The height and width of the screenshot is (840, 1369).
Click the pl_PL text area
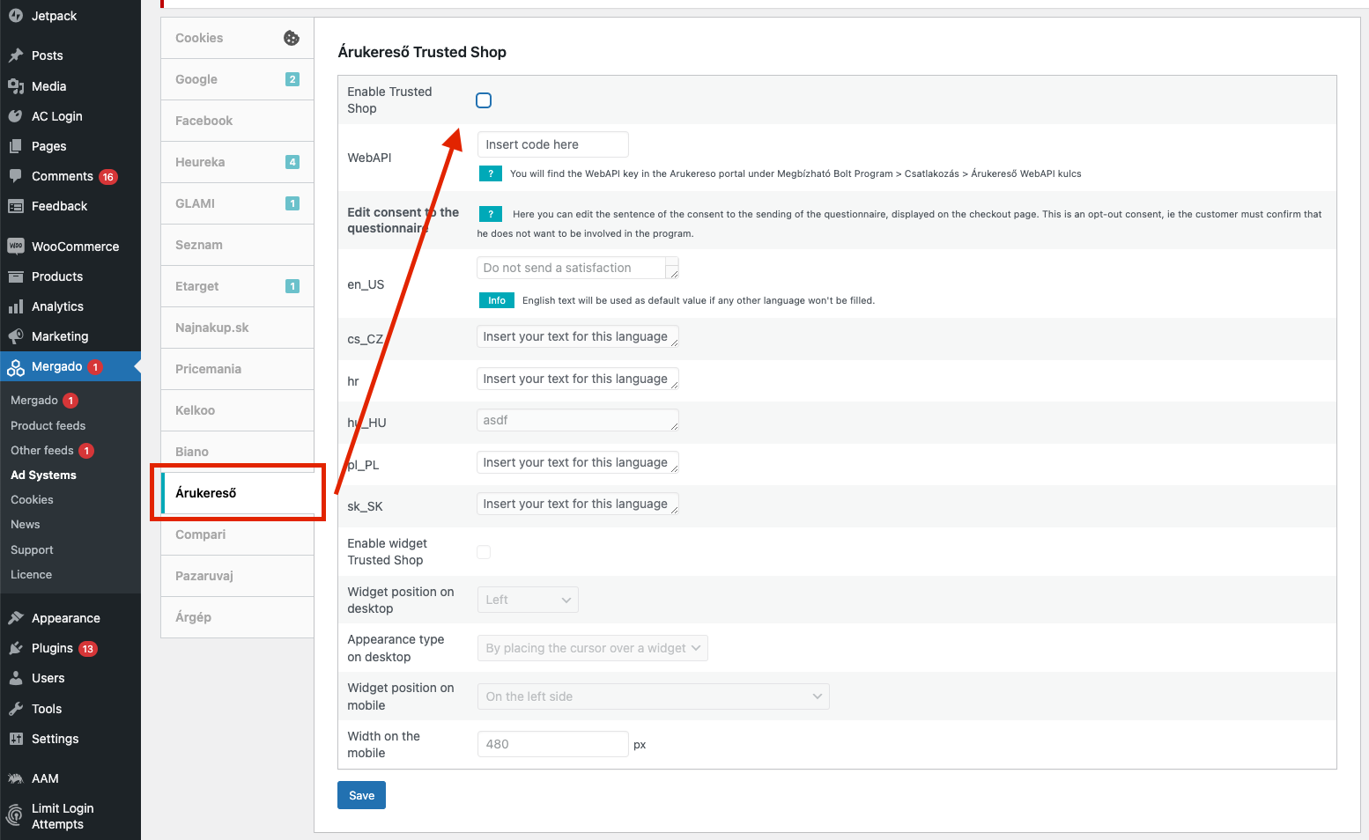coord(578,462)
